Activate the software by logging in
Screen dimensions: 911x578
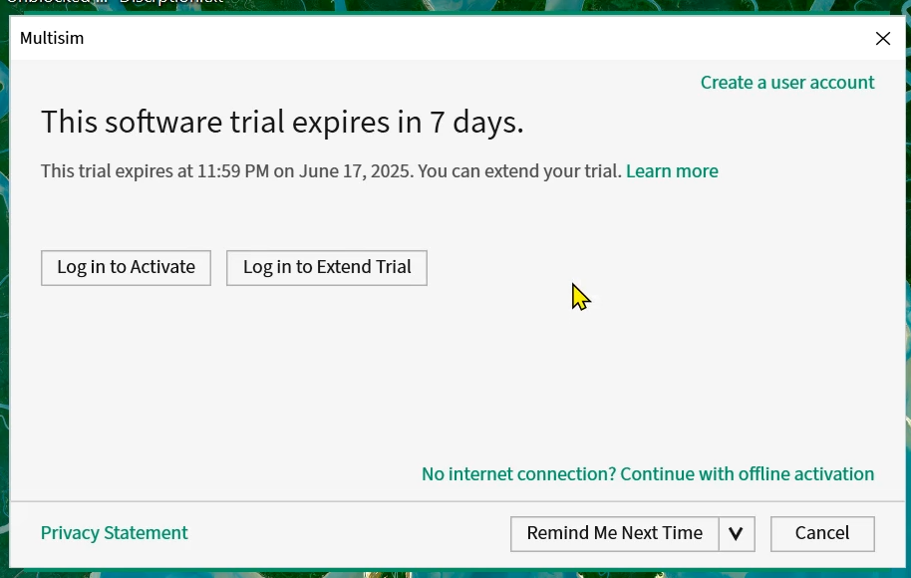click(126, 268)
